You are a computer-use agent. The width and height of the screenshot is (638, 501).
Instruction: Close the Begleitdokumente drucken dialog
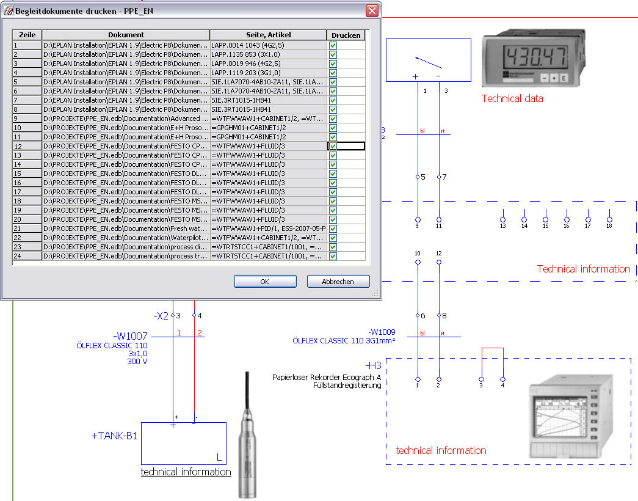pos(371,10)
